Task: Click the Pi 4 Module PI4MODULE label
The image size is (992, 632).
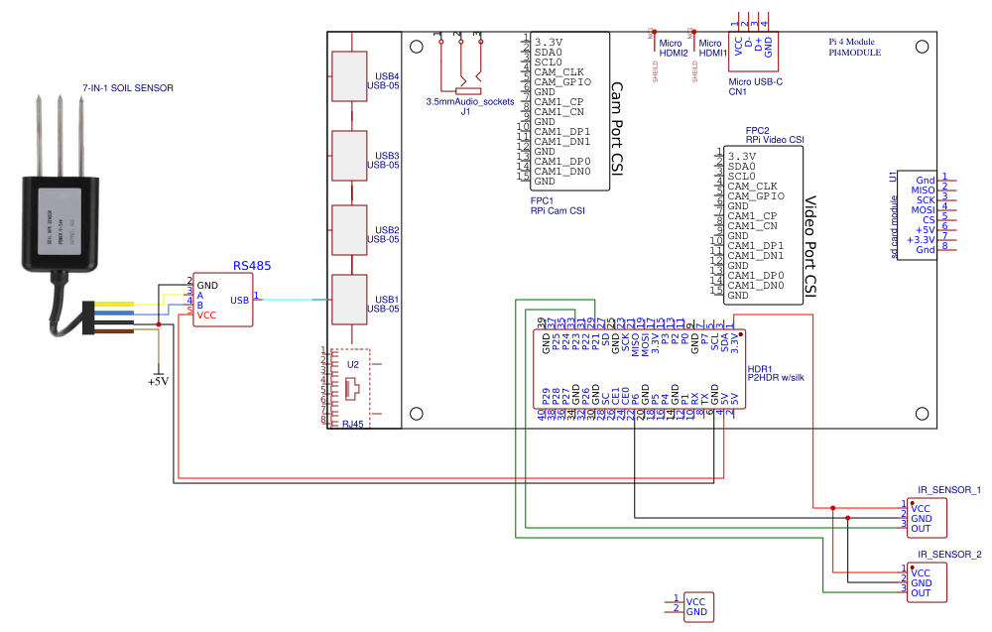Action: point(855,47)
